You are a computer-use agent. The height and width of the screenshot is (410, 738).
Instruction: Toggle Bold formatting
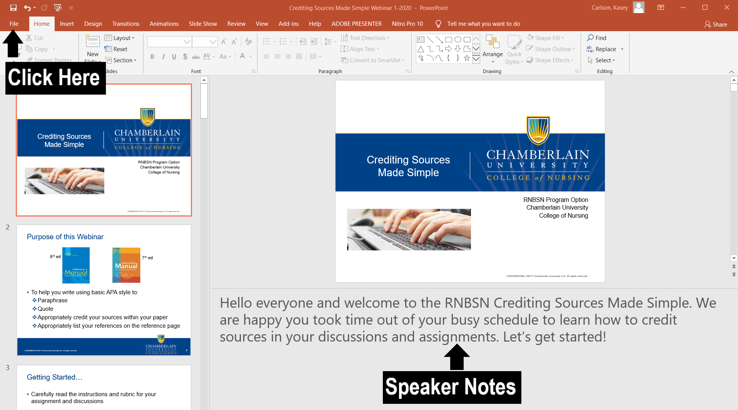152,57
